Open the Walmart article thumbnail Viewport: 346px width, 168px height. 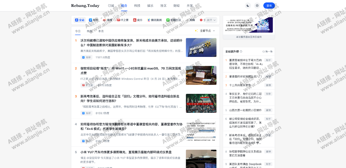(x=201, y=48)
